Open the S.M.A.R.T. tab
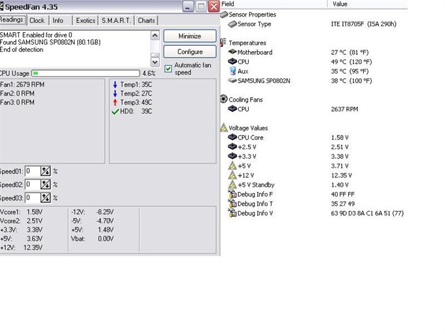Viewport: 445px width, 334px height. pyautogui.click(x=116, y=20)
